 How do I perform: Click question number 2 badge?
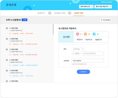tap(7, 39)
